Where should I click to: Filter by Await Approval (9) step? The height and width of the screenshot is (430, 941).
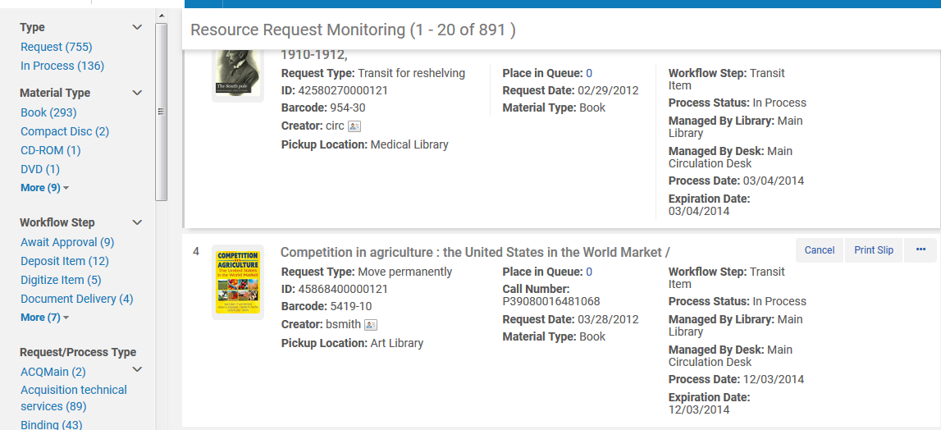tap(67, 243)
